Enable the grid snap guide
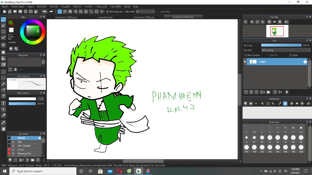This screenshot has height=175, width=312. pyautogui.click(x=70, y=12)
